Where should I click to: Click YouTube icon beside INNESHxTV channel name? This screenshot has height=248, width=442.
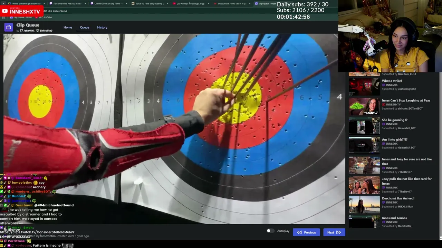(x=384, y=105)
